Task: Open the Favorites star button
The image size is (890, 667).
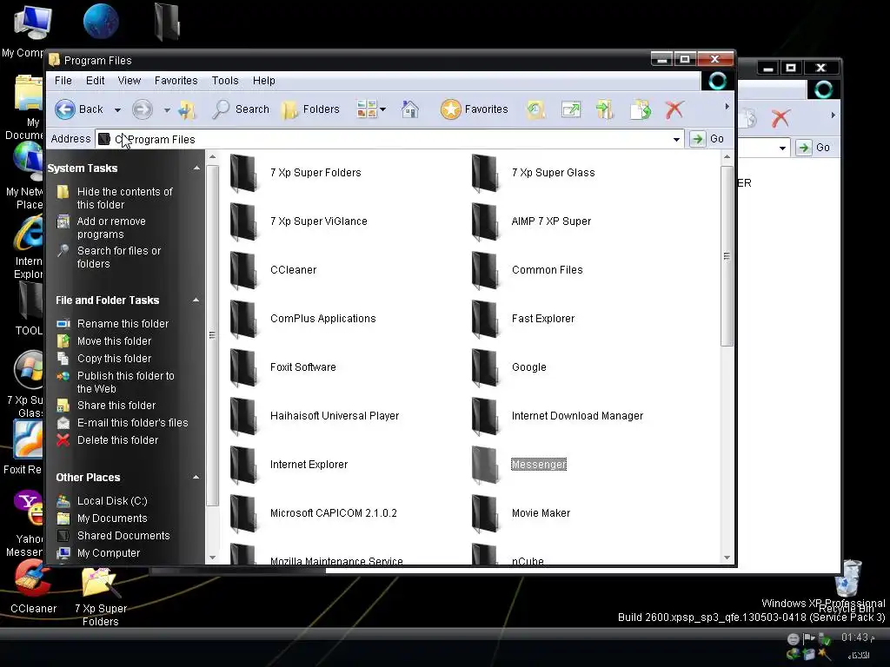Action: [475, 109]
